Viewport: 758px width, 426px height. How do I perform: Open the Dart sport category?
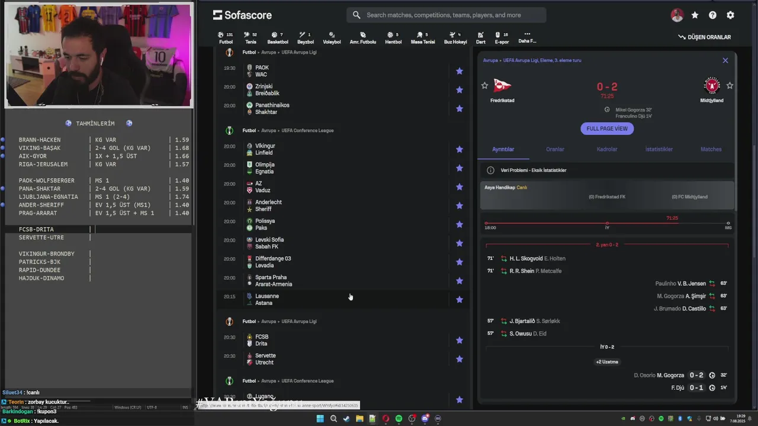[480, 38]
